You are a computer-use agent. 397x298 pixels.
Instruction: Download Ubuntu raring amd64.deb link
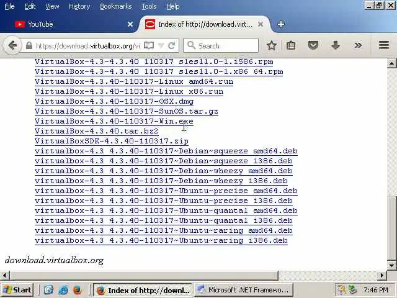pos(164,230)
